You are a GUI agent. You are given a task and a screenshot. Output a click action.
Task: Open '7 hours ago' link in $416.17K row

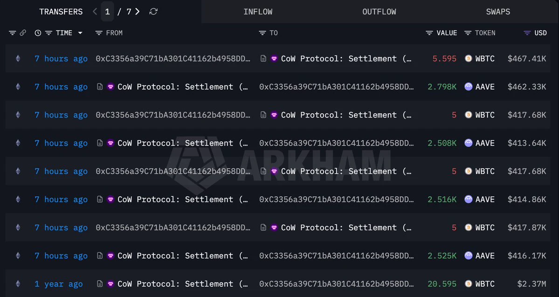(61, 256)
